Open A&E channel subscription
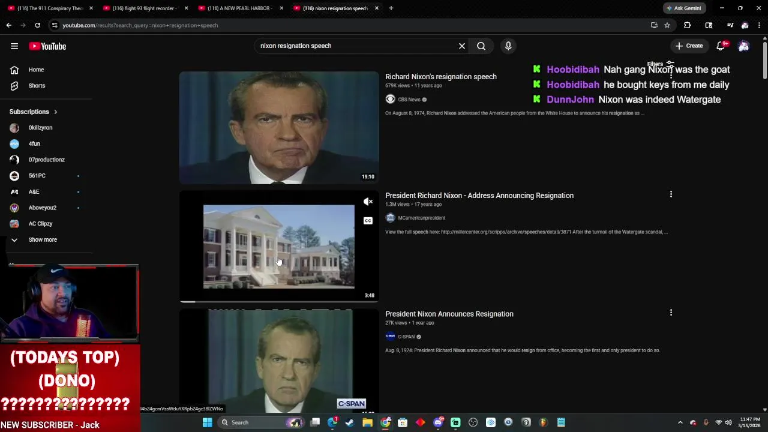The image size is (768, 432). [34, 191]
